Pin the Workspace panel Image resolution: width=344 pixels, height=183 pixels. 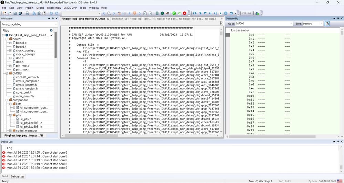coord(53,19)
